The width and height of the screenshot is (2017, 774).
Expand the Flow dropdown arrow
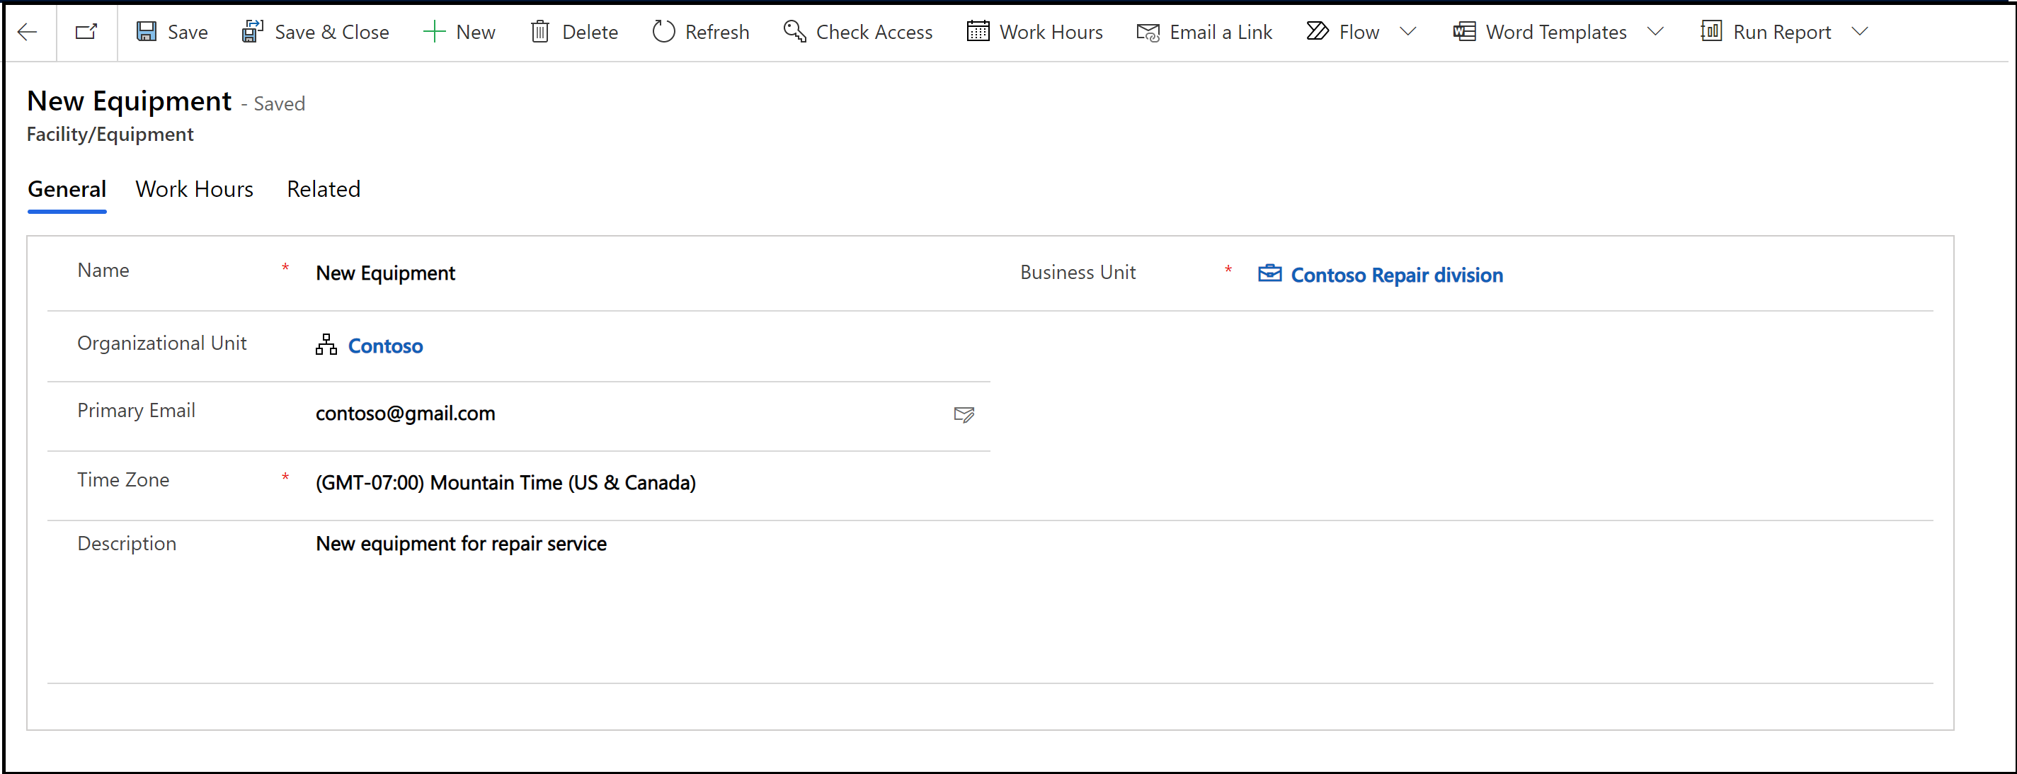click(1411, 32)
